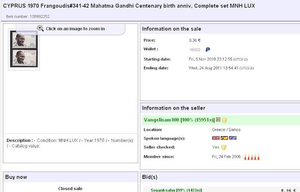This screenshot has height=192, width=300.
Task: Click the 'Bid(s)' section heading
Action: (x=150, y=177)
